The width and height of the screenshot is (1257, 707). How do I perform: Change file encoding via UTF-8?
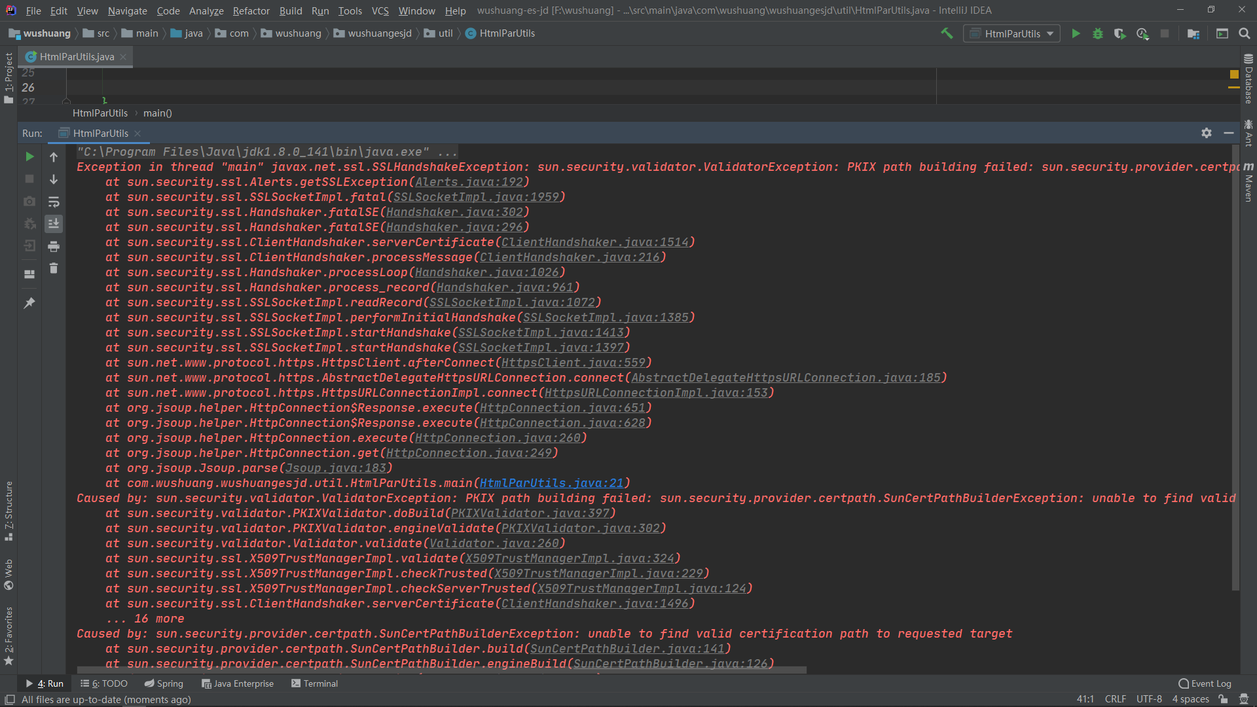click(x=1149, y=699)
